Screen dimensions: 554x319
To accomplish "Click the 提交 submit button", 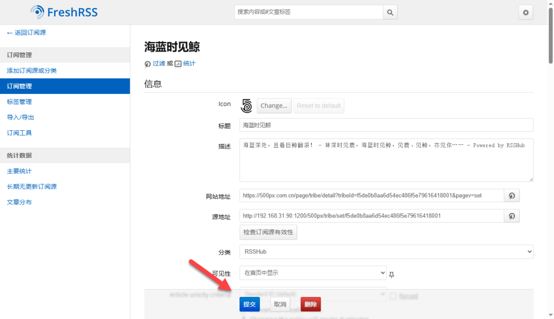I will tap(249, 304).
